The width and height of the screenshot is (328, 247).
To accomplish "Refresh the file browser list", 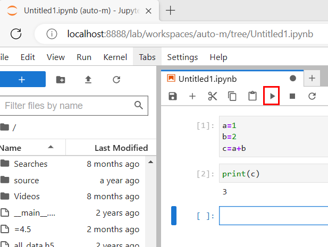I will pyautogui.click(x=116, y=80).
